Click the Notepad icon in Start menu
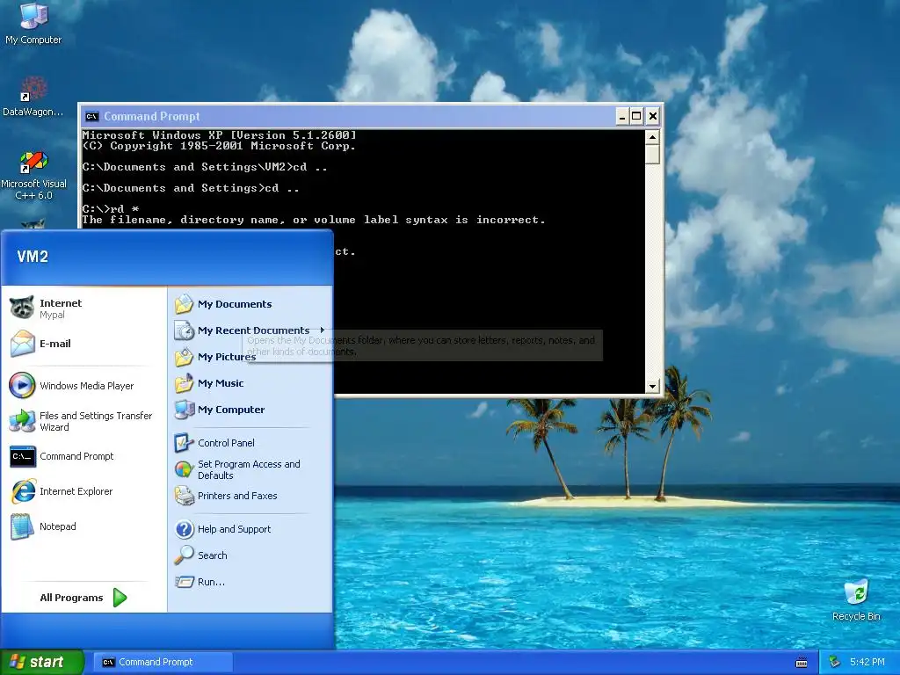The width and height of the screenshot is (900, 675). point(22,527)
